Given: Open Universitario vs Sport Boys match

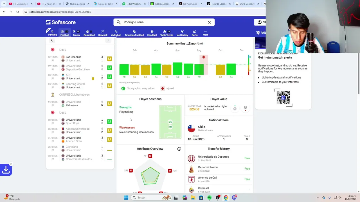Looking at the screenshot, I should click(80, 121).
